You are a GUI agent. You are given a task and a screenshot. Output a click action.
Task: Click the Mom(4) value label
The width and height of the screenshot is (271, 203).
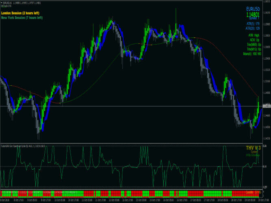(x=251, y=54)
